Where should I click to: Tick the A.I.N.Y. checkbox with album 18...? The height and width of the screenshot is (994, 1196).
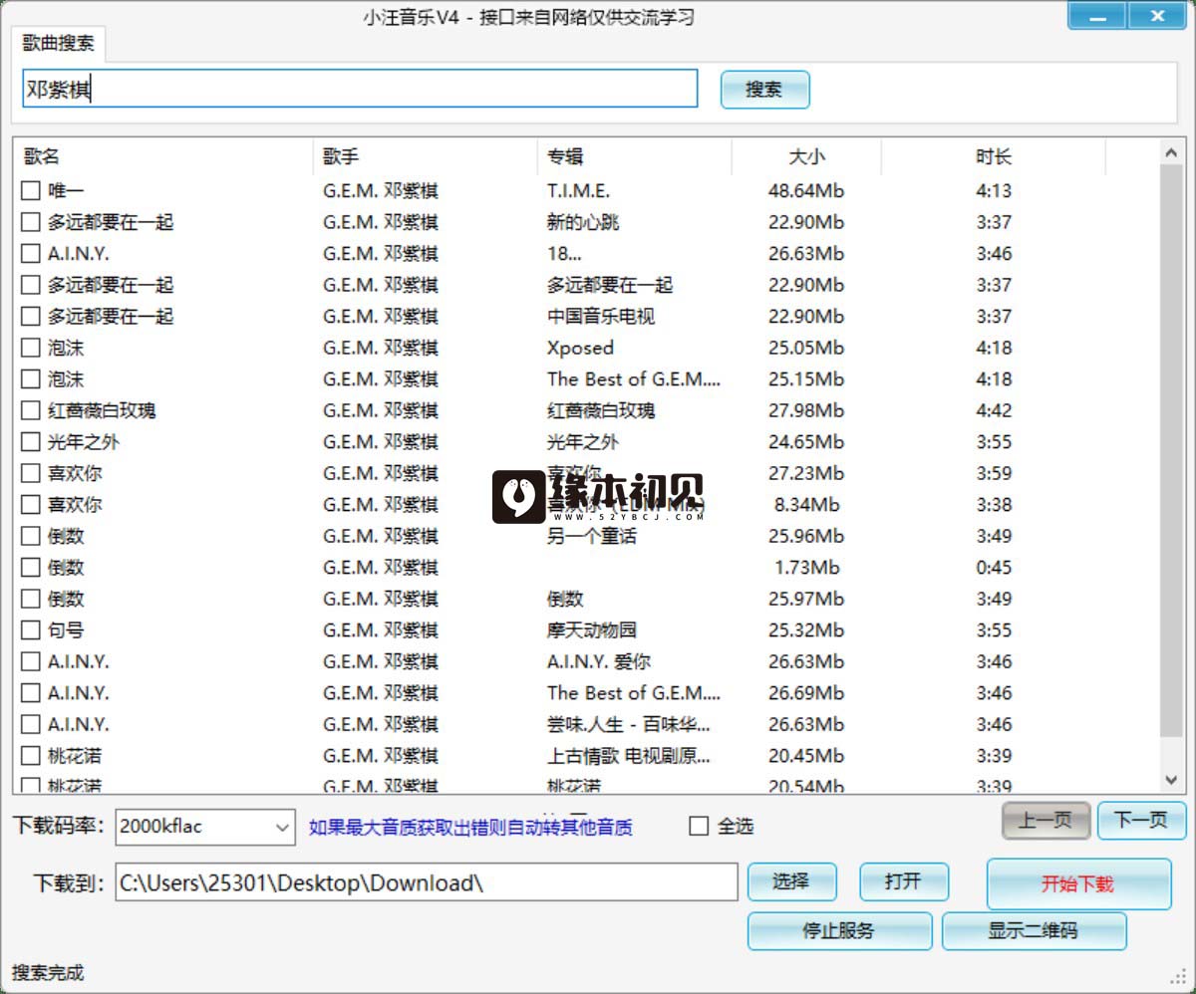[31, 253]
